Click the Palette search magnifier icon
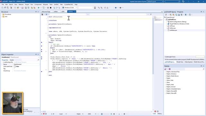 pos(204,69)
